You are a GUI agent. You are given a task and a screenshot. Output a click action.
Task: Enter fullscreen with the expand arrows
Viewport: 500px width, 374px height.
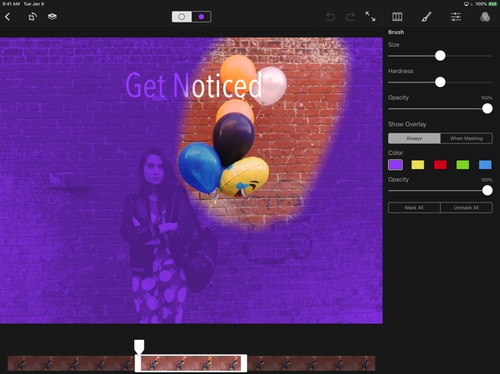[x=370, y=16]
